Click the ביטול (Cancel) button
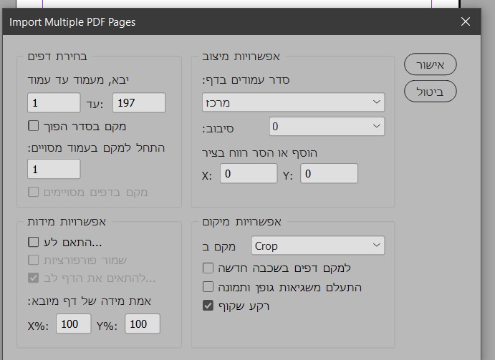 pos(431,91)
